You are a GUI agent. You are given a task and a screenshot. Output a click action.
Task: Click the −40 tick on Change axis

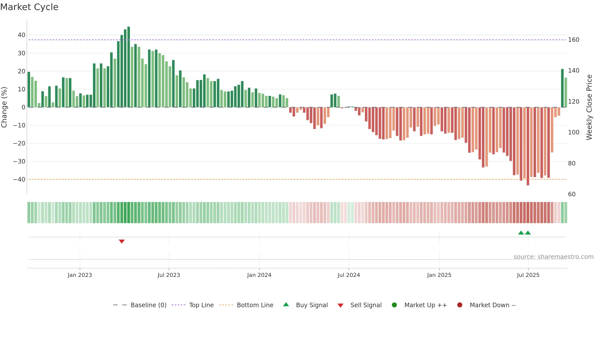coord(19,180)
